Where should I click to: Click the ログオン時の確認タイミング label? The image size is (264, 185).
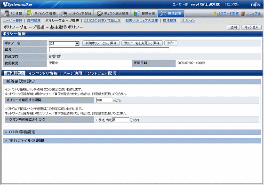26,119
